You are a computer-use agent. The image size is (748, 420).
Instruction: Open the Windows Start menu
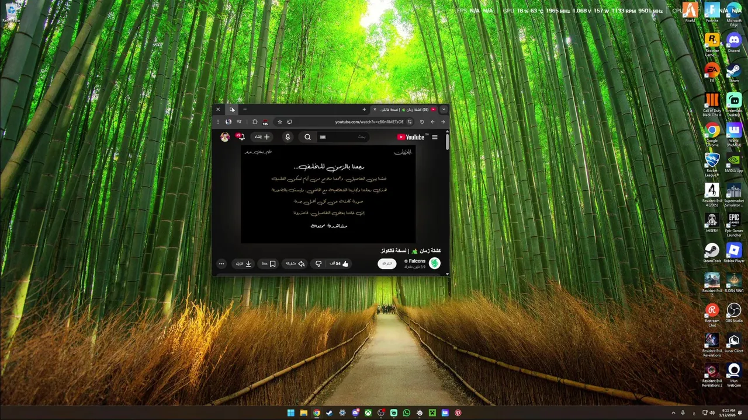pyautogui.click(x=290, y=413)
